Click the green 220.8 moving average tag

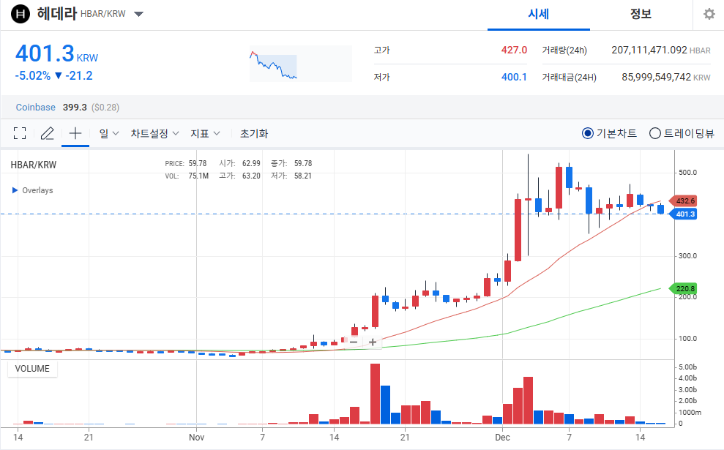click(x=683, y=288)
